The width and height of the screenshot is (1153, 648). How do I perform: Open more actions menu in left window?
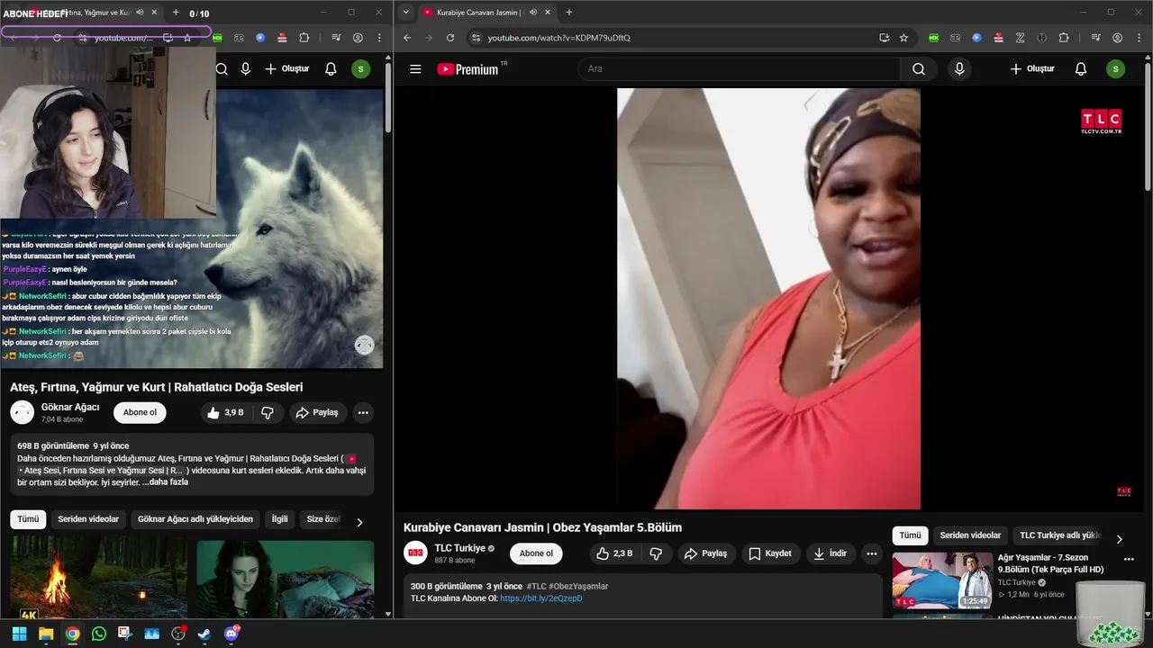[363, 413]
